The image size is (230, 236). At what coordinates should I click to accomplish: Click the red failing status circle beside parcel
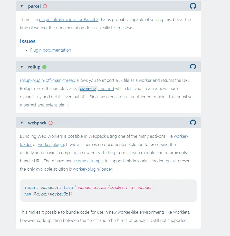(45, 6)
